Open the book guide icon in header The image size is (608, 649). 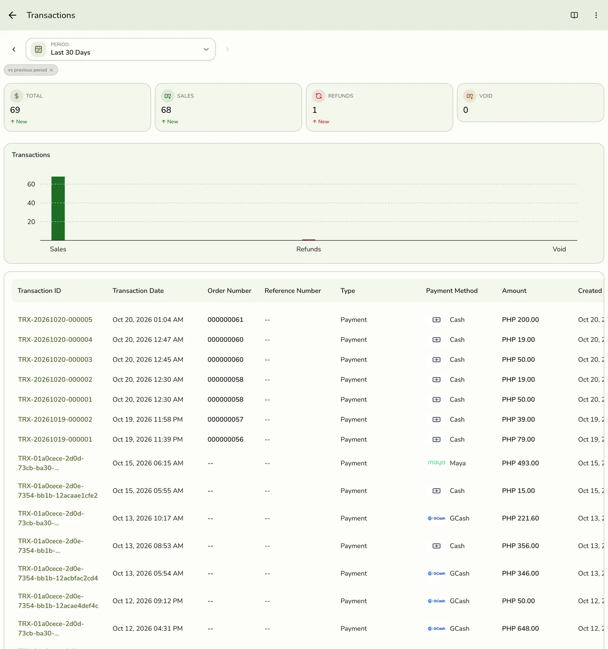(574, 15)
